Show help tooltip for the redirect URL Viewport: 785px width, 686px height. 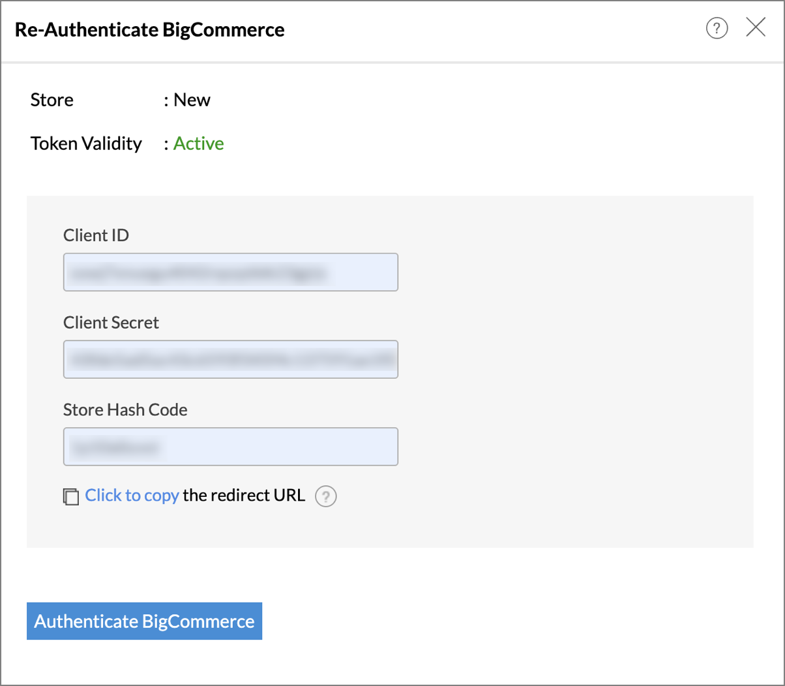325,497
